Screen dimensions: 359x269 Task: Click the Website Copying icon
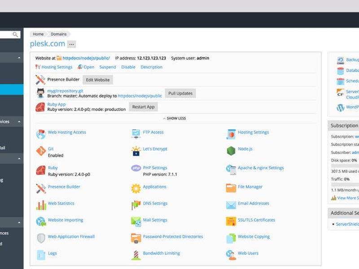click(231, 239)
